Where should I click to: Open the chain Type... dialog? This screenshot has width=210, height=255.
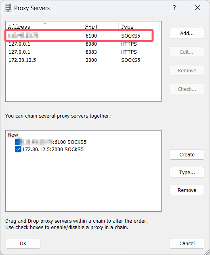[187, 172]
